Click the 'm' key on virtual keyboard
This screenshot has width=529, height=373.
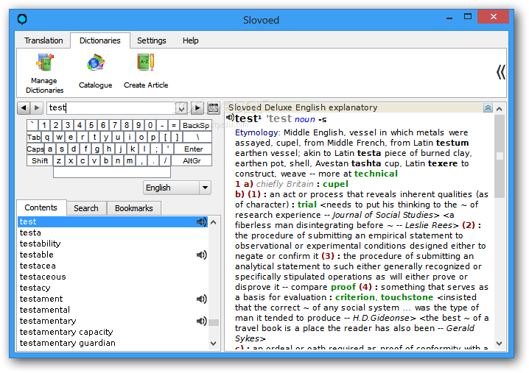130,160
